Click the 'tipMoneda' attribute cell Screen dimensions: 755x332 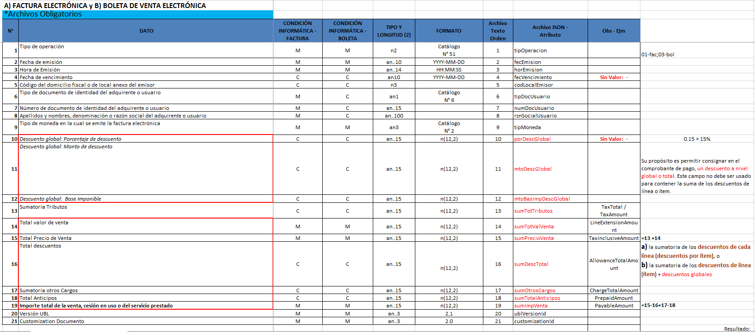click(550, 127)
